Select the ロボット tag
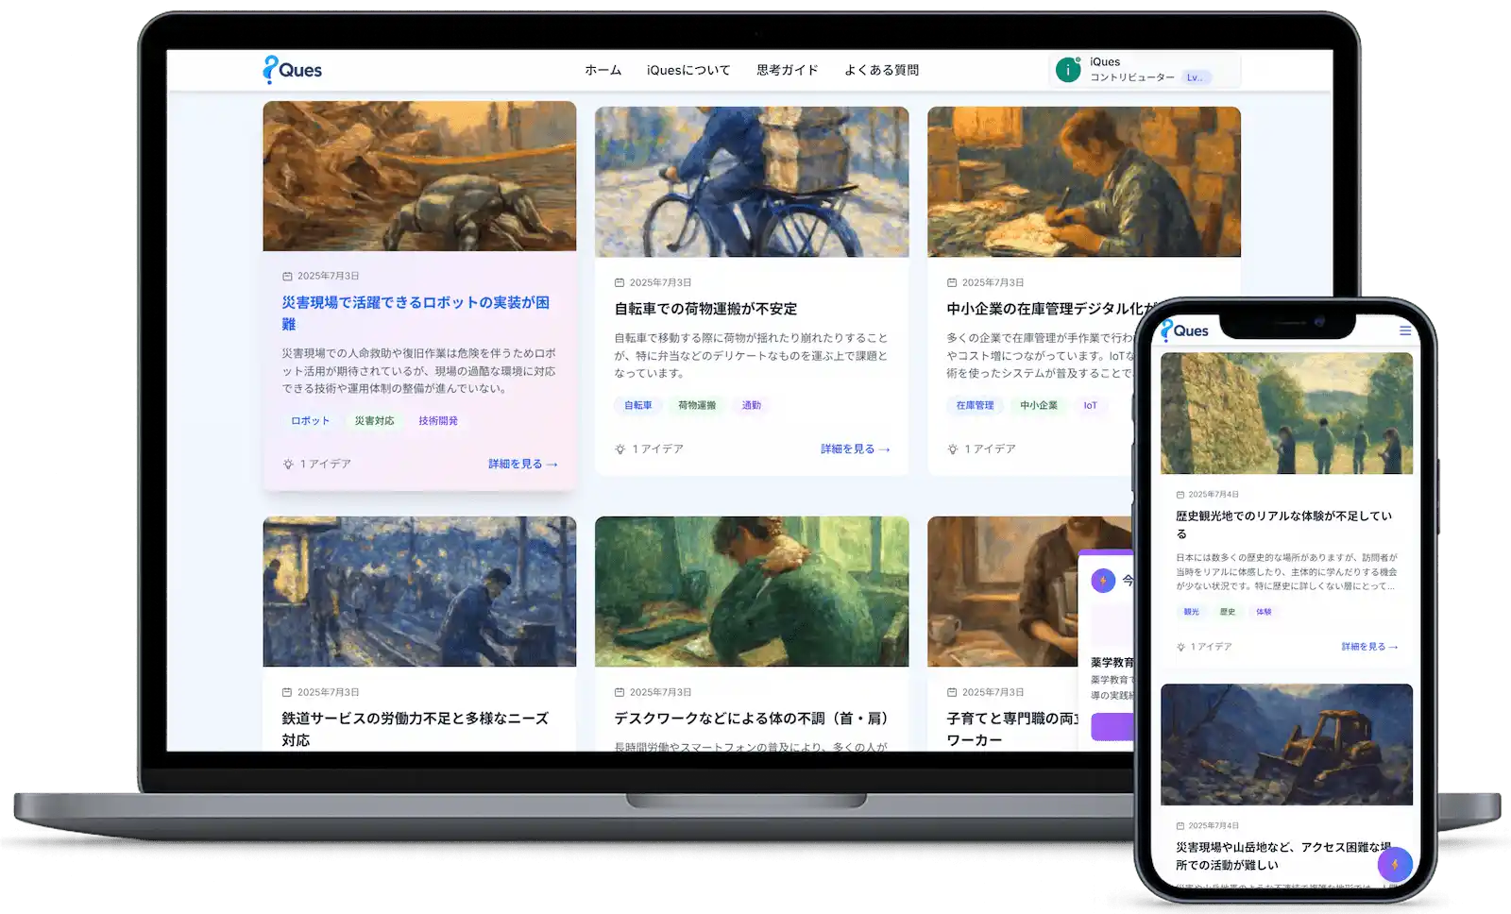 click(310, 421)
